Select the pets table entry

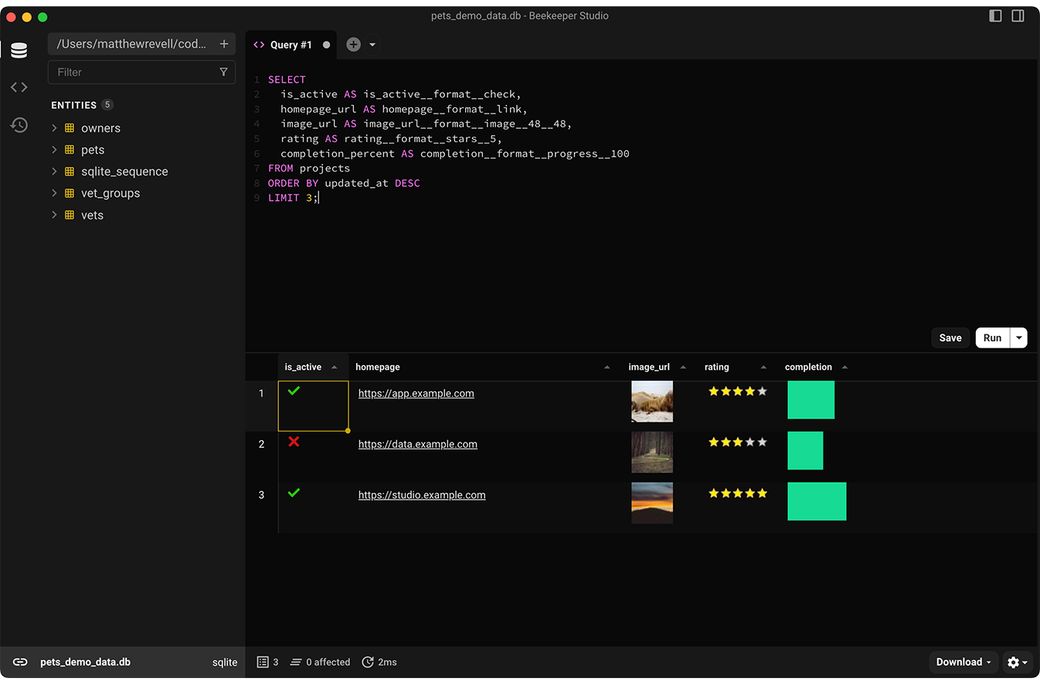(x=93, y=150)
